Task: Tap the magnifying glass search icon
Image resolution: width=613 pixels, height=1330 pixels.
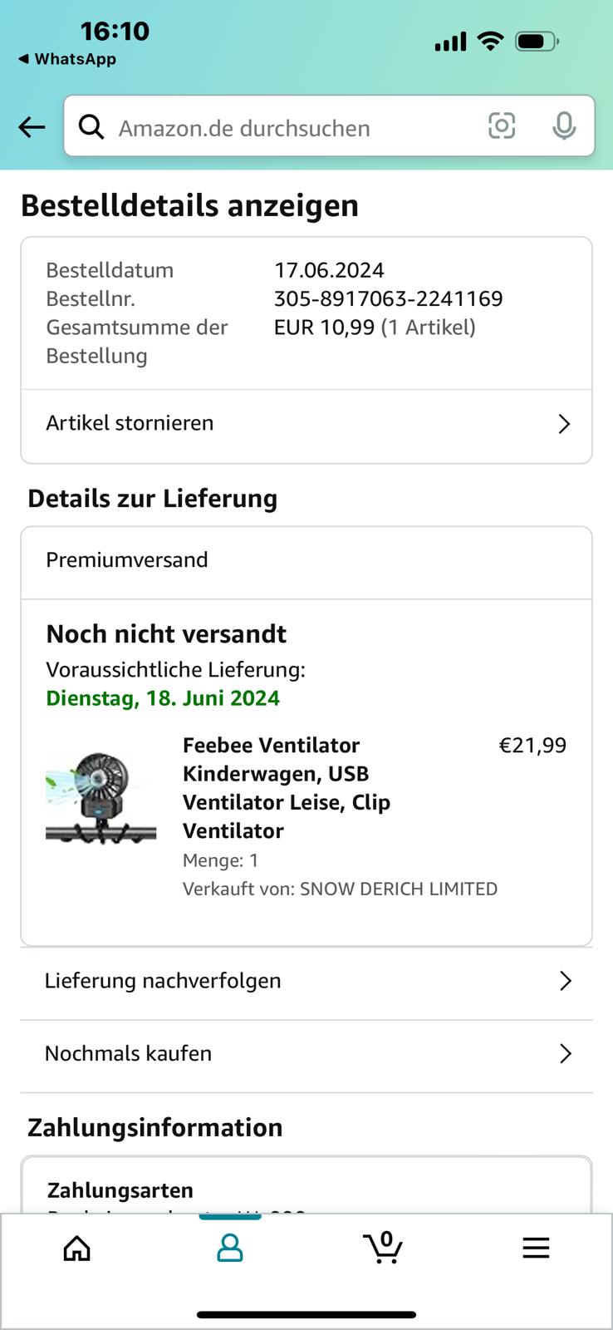Action: (x=91, y=127)
